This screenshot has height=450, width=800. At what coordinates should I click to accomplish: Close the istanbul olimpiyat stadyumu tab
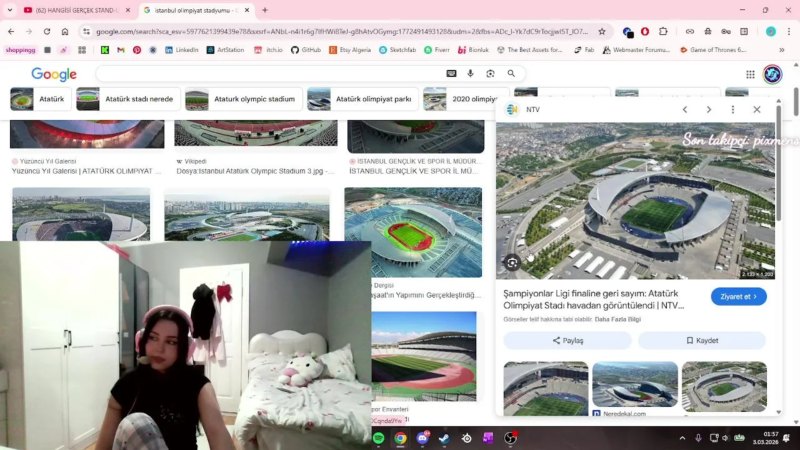[247, 10]
